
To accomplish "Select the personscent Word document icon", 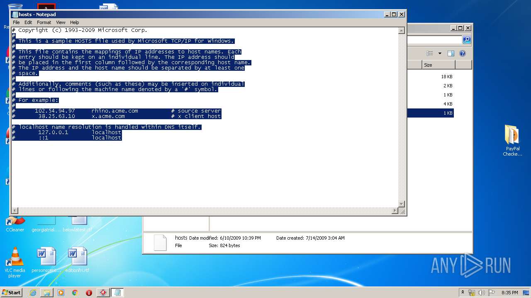I will tap(46, 260).
